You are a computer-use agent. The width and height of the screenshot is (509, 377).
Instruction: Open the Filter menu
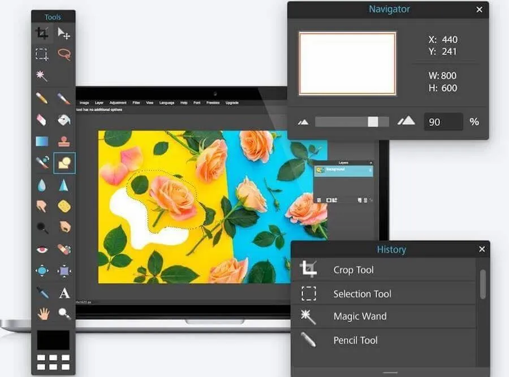pos(136,103)
